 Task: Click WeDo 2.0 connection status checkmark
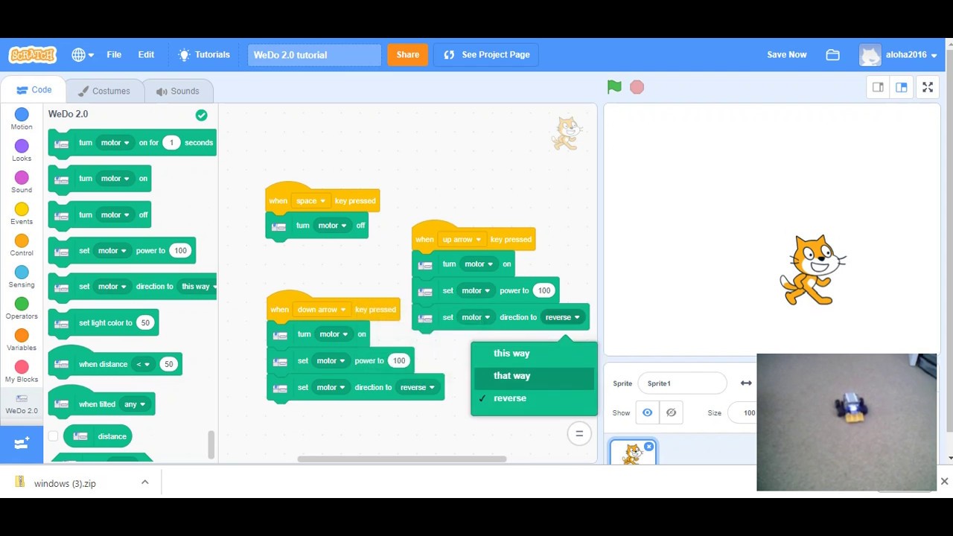201,115
